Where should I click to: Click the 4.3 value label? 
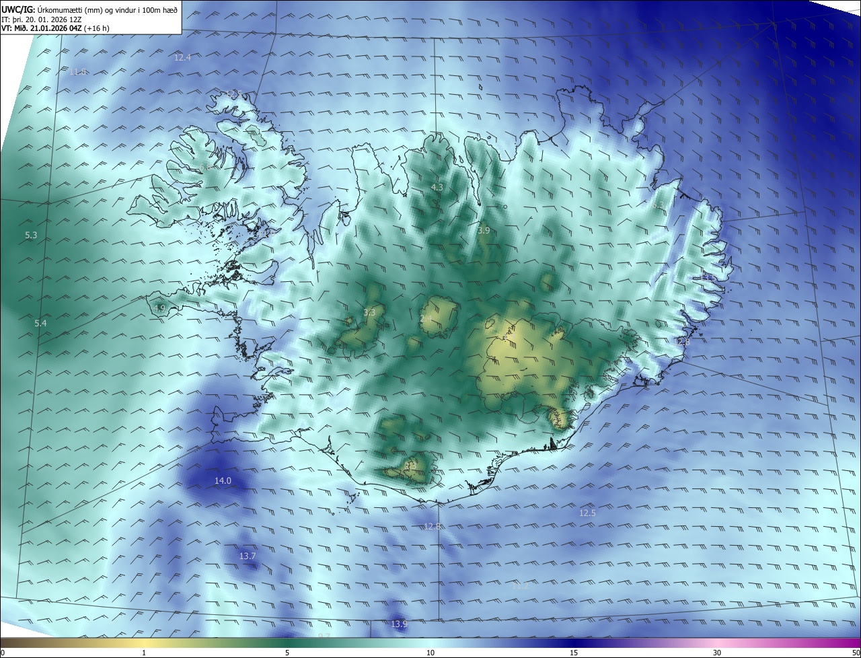point(437,187)
